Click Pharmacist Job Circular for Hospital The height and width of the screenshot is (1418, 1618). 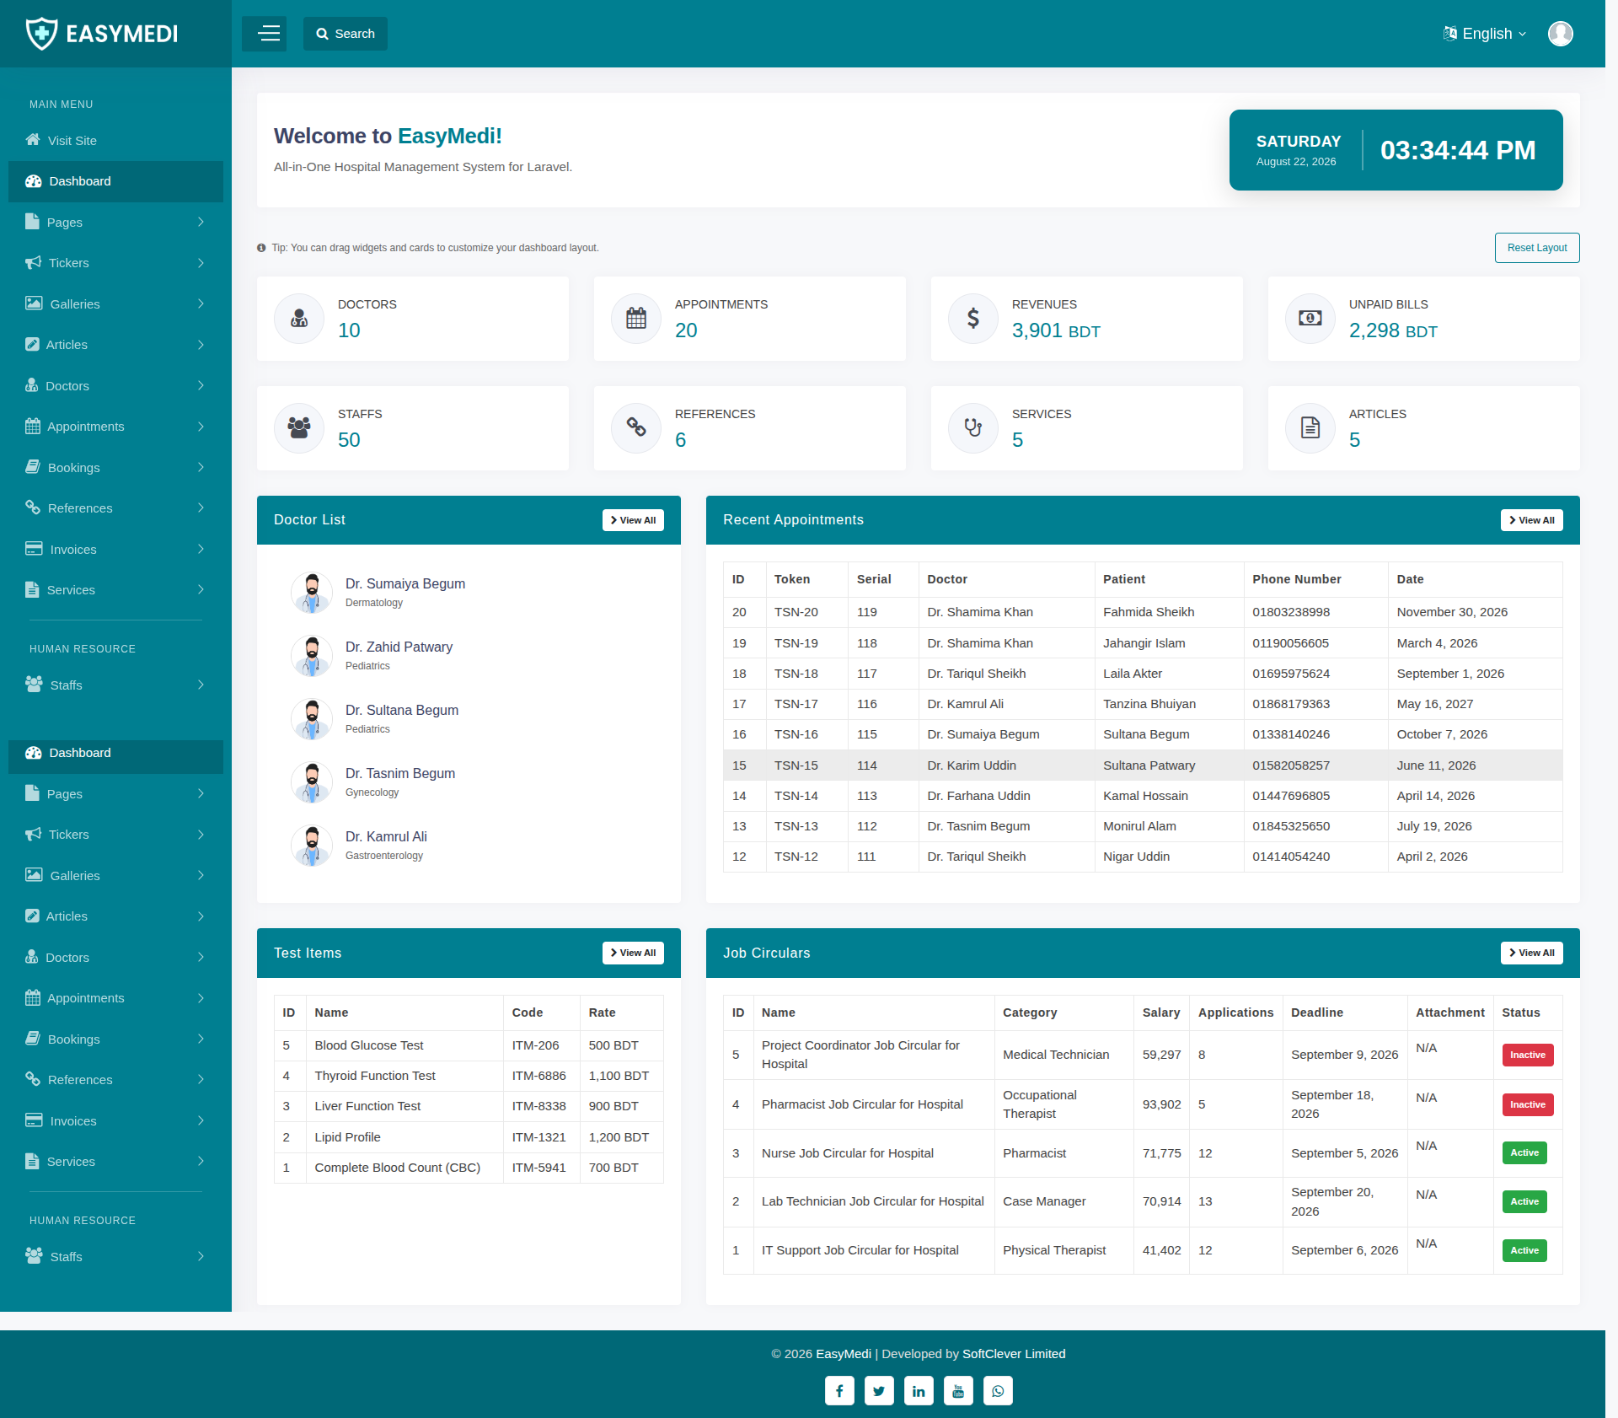862,1104
